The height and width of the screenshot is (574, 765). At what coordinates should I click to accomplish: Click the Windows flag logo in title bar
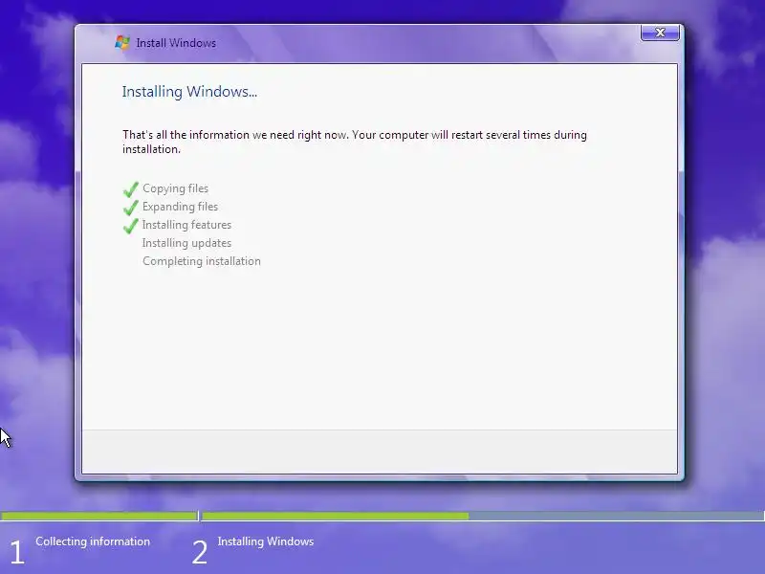(122, 42)
